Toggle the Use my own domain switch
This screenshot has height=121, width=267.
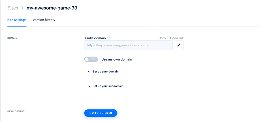pyautogui.click(x=91, y=59)
